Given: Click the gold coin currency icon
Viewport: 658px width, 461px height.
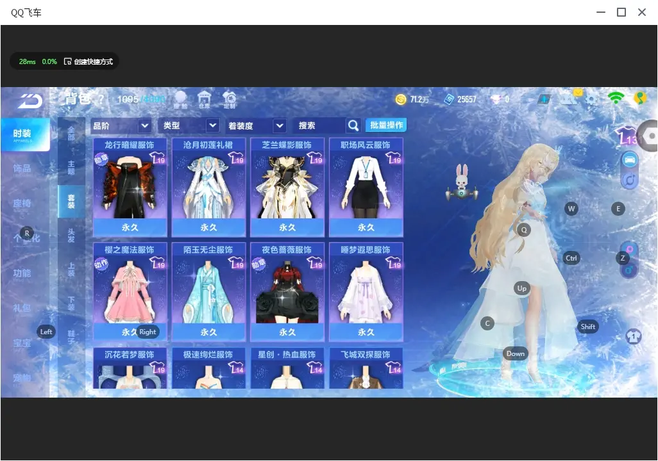Looking at the screenshot, I should 401,99.
